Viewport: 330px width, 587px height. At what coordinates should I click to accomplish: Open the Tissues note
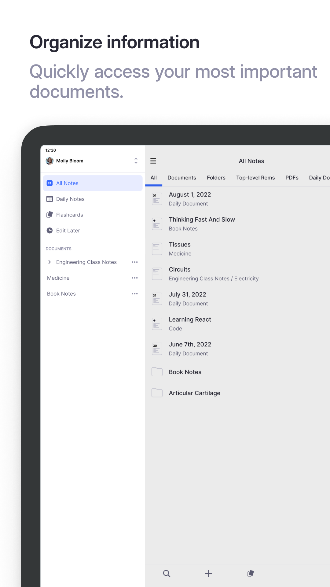(237, 249)
